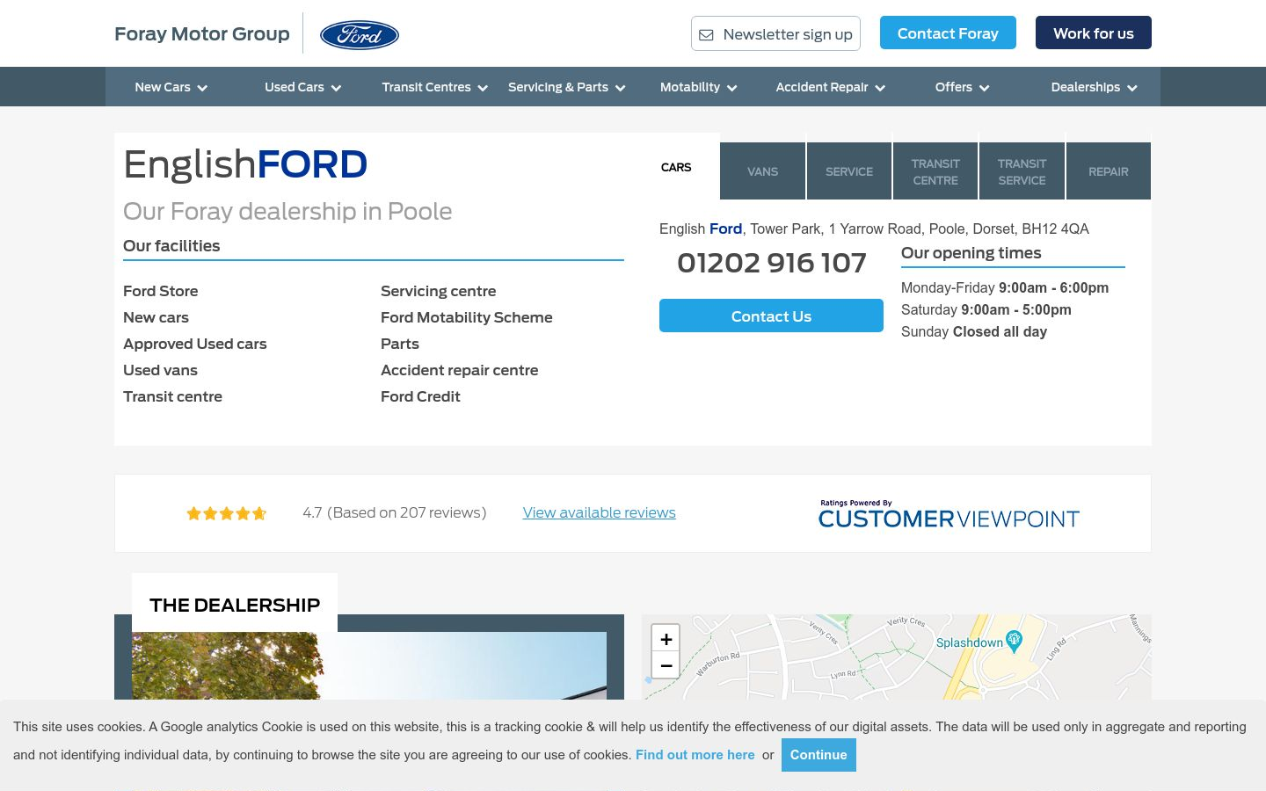Viewport: 1266px width, 791px height.
Task: Click the Our opening times heading
Action: click(971, 253)
